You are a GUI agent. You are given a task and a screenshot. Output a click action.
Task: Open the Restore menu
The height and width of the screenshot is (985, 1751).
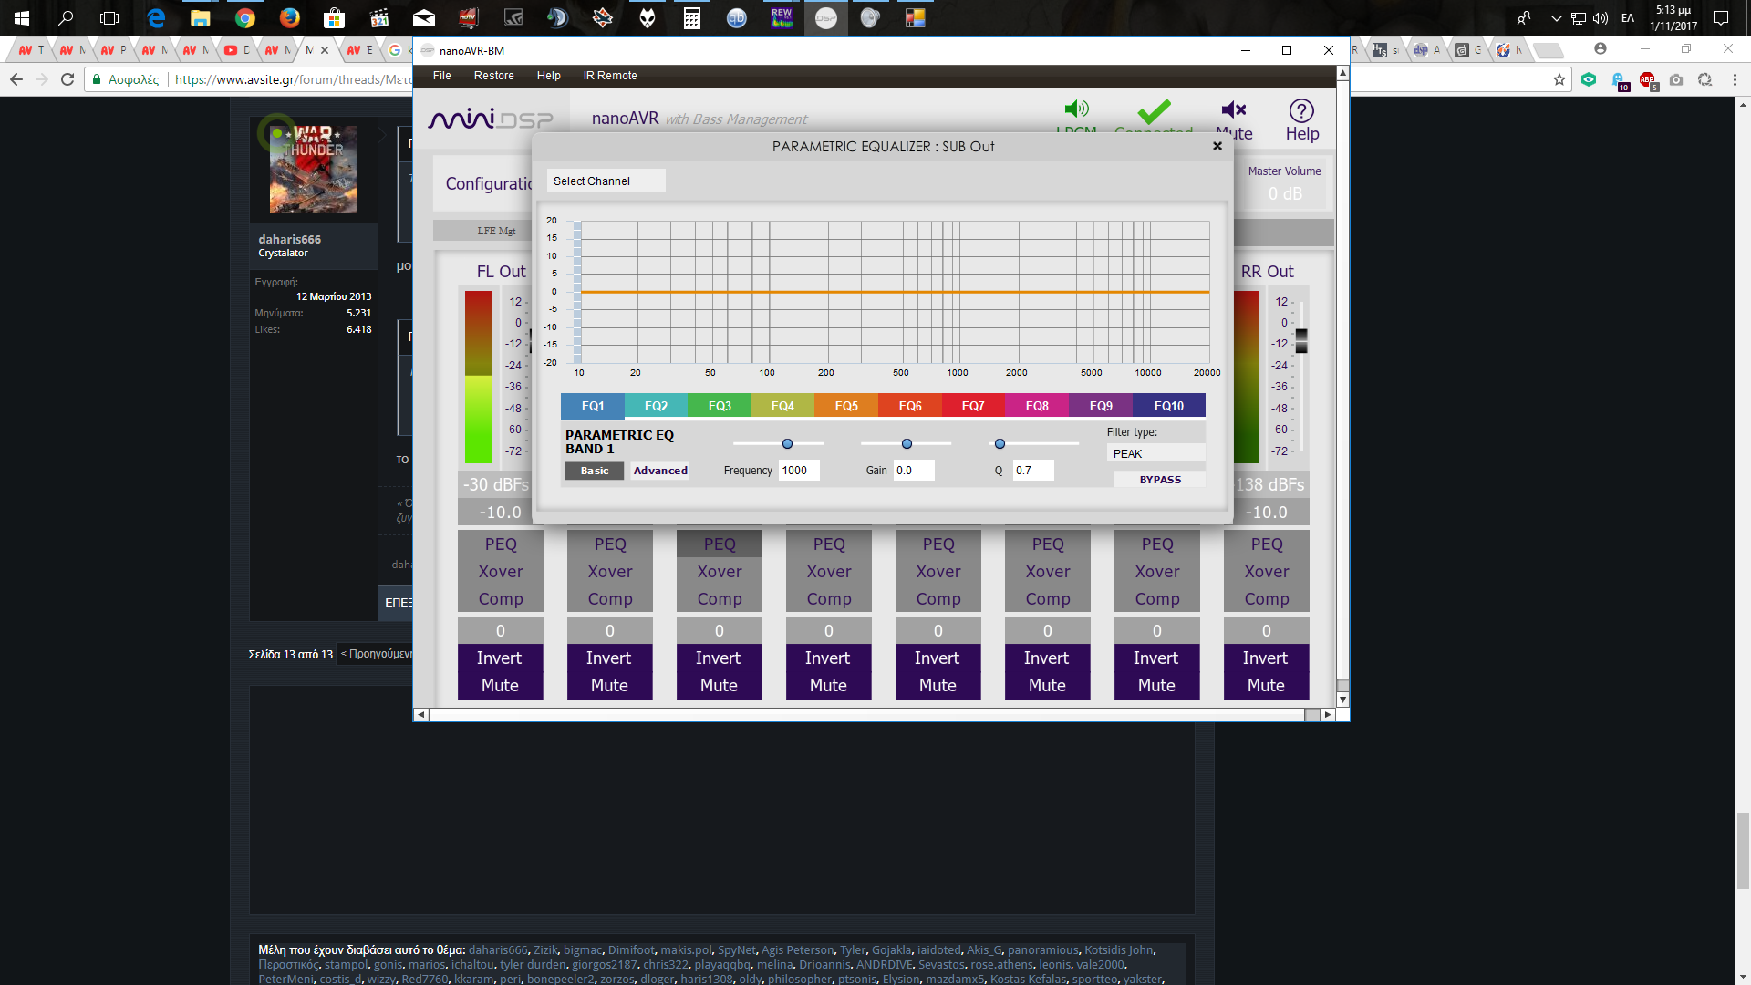[493, 76]
